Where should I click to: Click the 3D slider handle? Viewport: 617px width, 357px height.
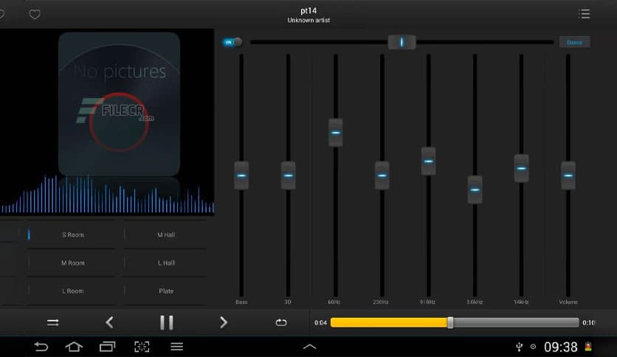tap(289, 176)
